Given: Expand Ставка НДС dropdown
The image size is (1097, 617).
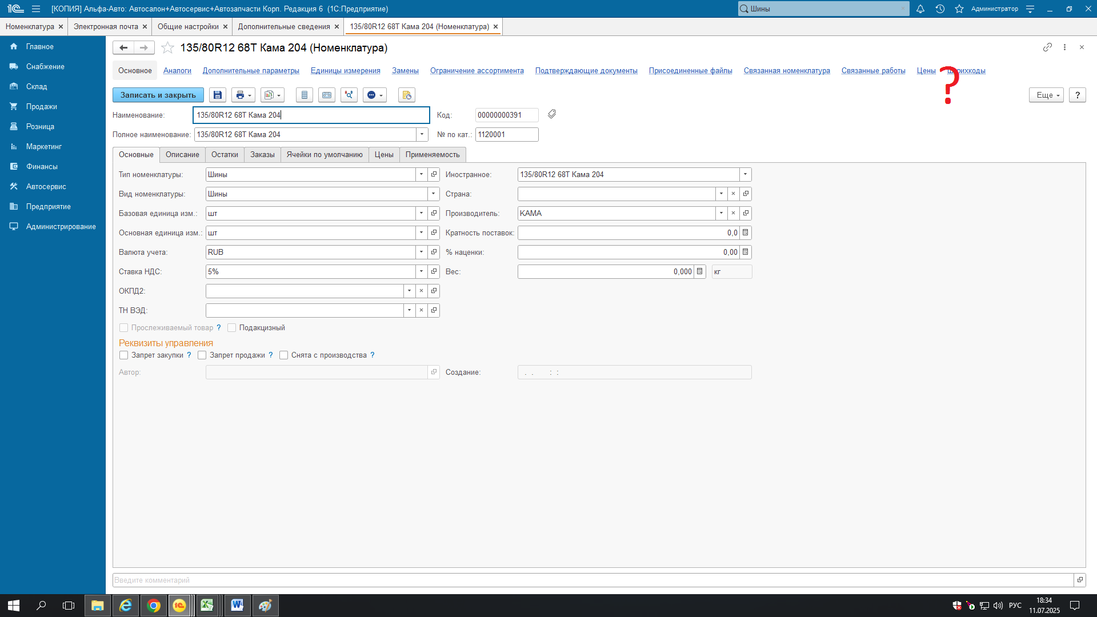Looking at the screenshot, I should click(x=422, y=271).
